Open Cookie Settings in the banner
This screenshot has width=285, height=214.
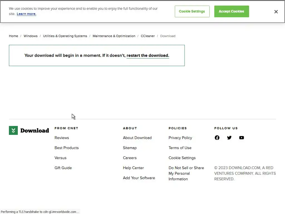point(192,11)
